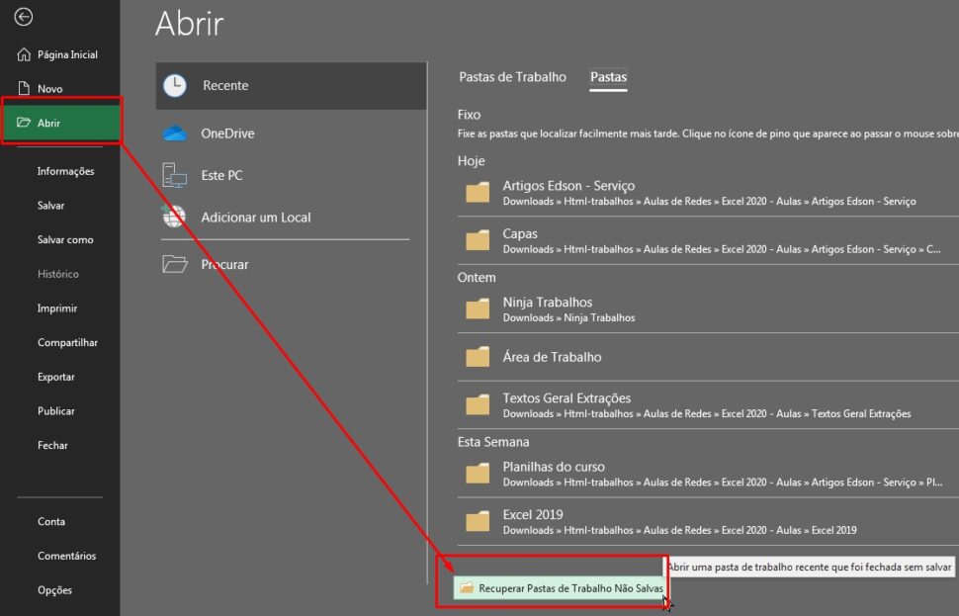Switch to the Pastas de Trabalho tab
959x616 pixels.
511,77
